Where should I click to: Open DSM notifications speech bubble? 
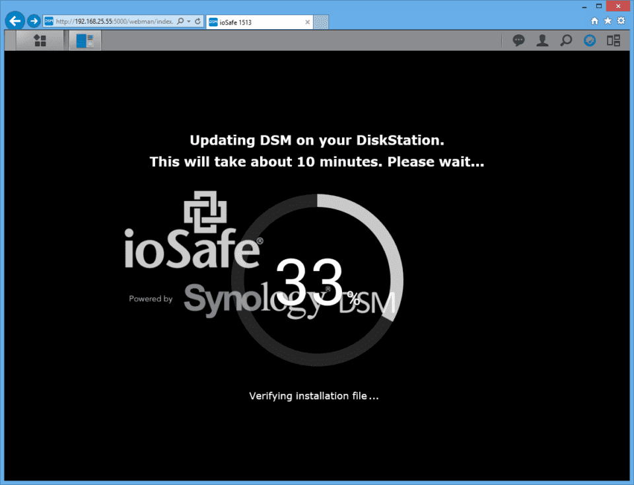click(518, 40)
